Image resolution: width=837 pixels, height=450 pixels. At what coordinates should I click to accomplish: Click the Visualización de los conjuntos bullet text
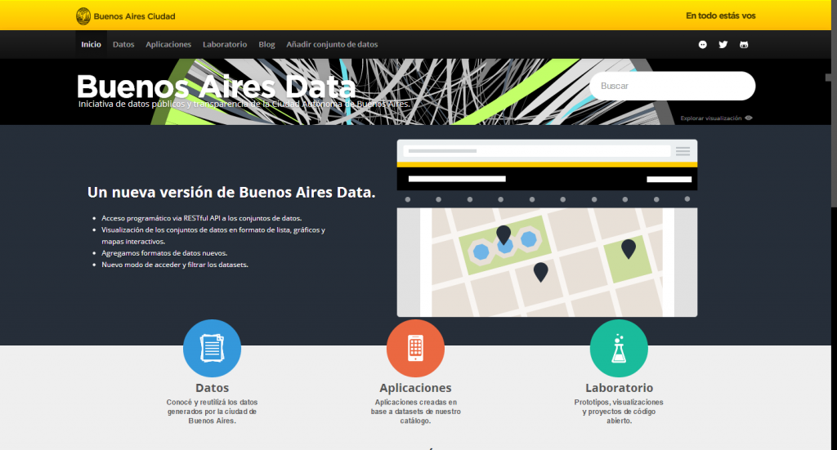pyautogui.click(x=213, y=236)
